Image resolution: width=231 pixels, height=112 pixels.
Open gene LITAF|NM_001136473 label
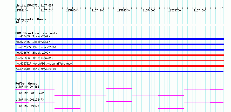click(30, 100)
